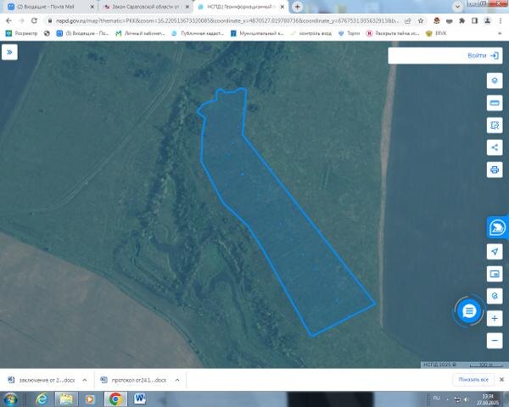This screenshot has height=407, width=509.
Task: Switch to Word from taskbar
Action: (x=140, y=399)
